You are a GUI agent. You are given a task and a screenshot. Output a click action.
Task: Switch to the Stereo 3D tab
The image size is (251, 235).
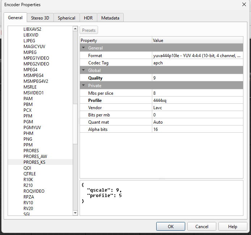(40, 18)
